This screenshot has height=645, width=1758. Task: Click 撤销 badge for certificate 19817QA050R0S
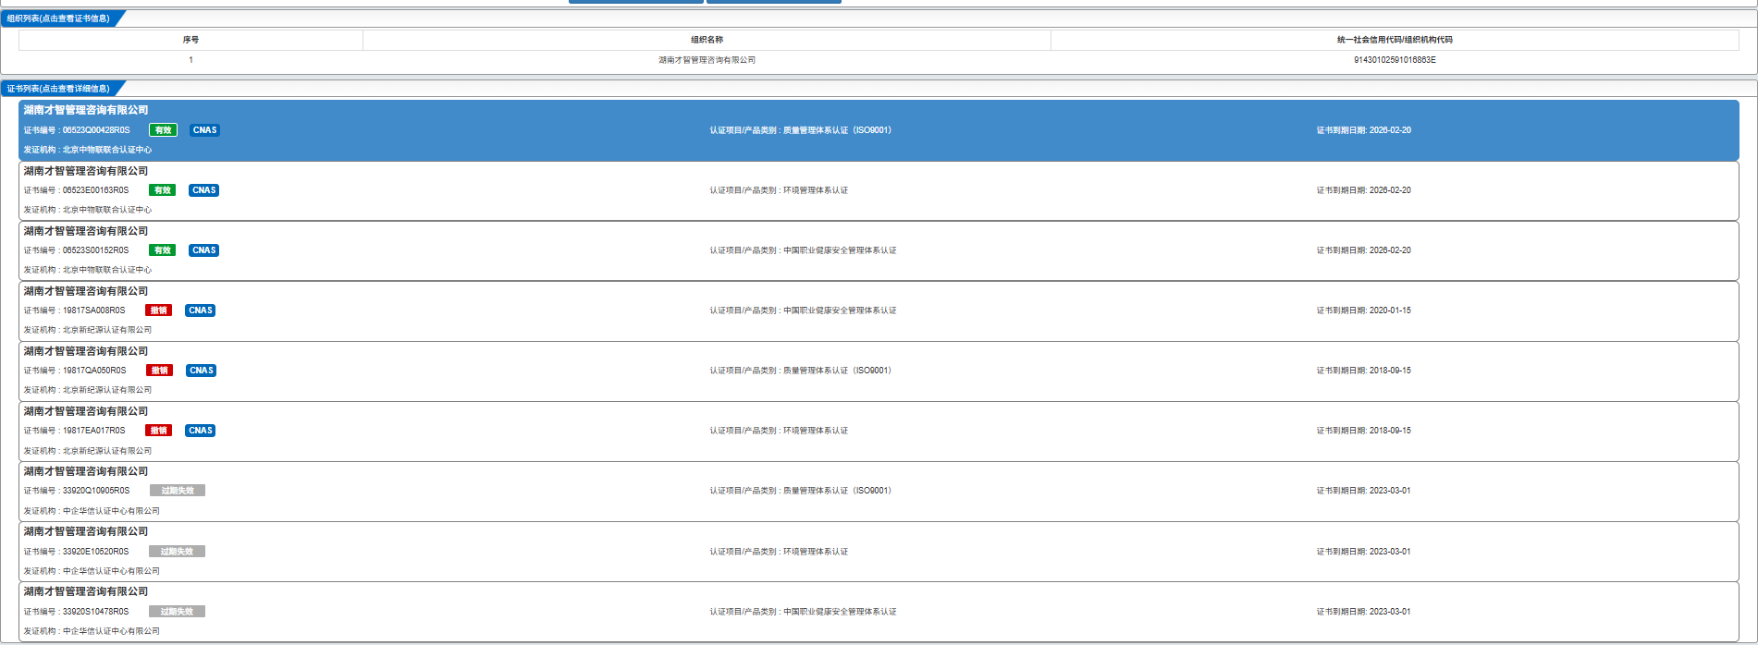pyautogui.click(x=160, y=371)
